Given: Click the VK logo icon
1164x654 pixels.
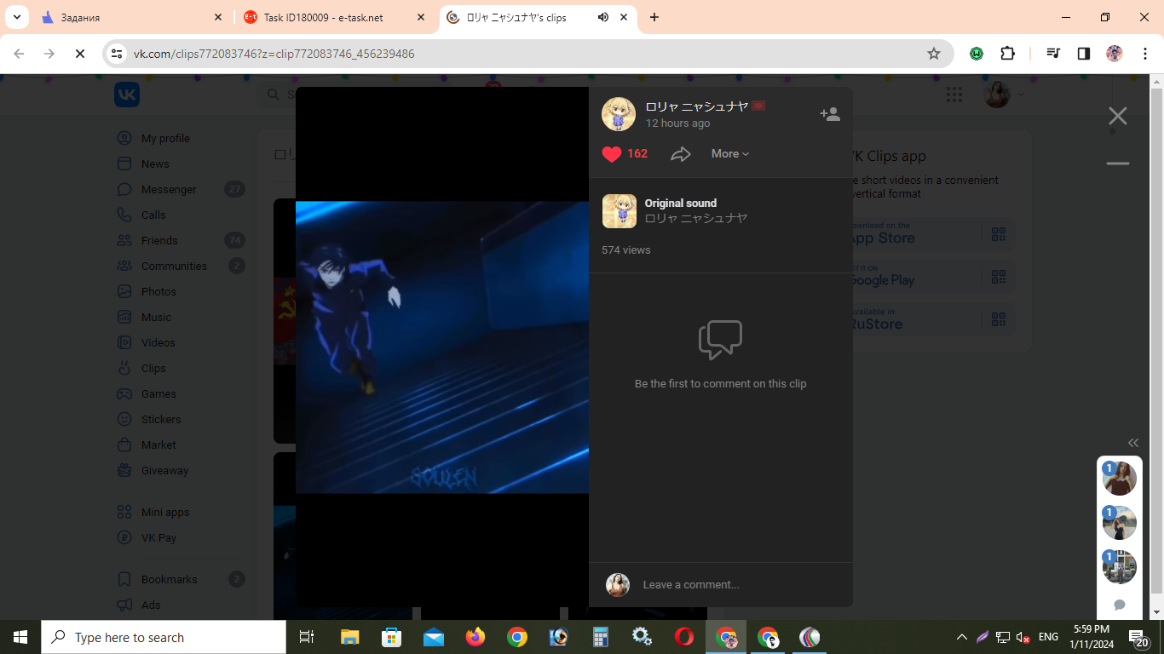Looking at the screenshot, I should point(127,95).
